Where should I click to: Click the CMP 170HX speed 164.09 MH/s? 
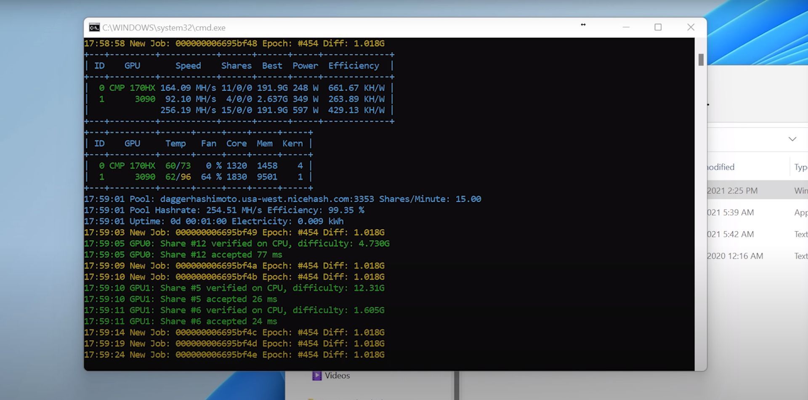188,88
